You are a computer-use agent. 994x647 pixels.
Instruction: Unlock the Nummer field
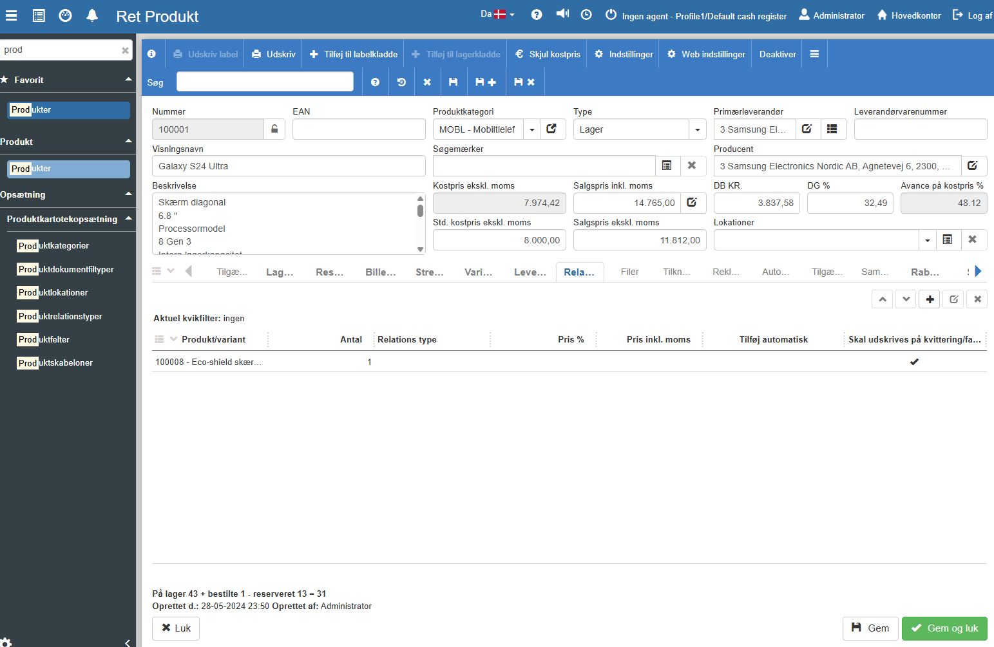(274, 129)
